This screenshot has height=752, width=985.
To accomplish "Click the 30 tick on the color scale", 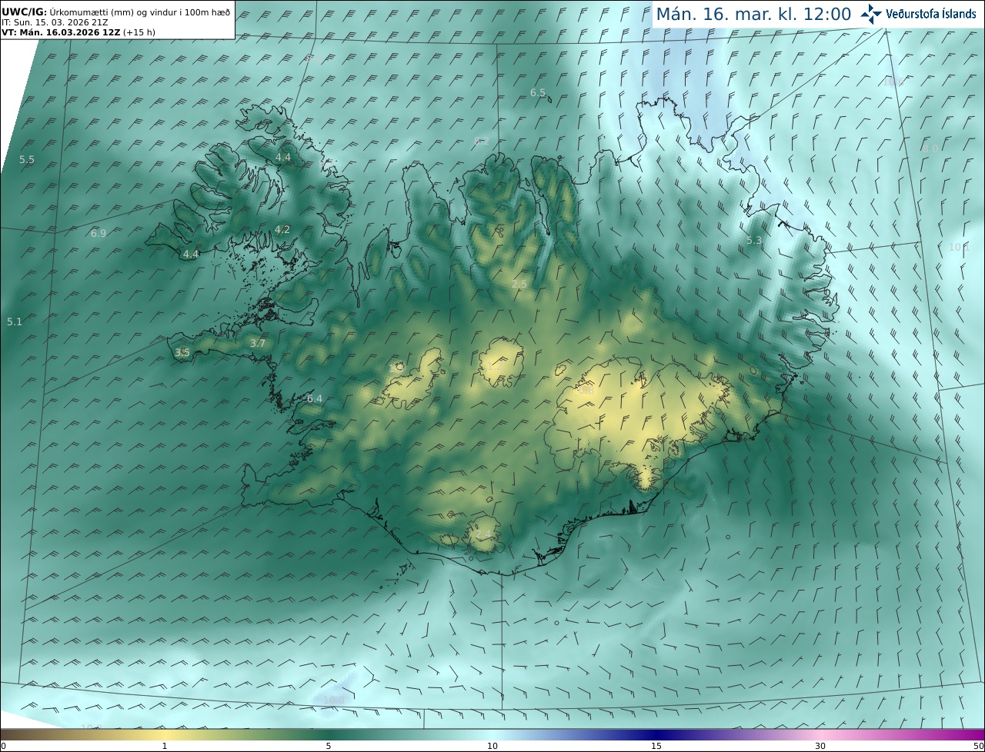I will pyautogui.click(x=820, y=746).
